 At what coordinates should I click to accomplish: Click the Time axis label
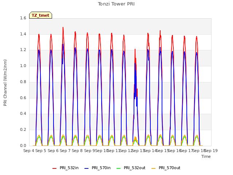(206, 156)
